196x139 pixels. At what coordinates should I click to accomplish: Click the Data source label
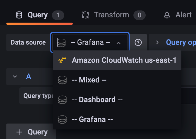coord(28,42)
